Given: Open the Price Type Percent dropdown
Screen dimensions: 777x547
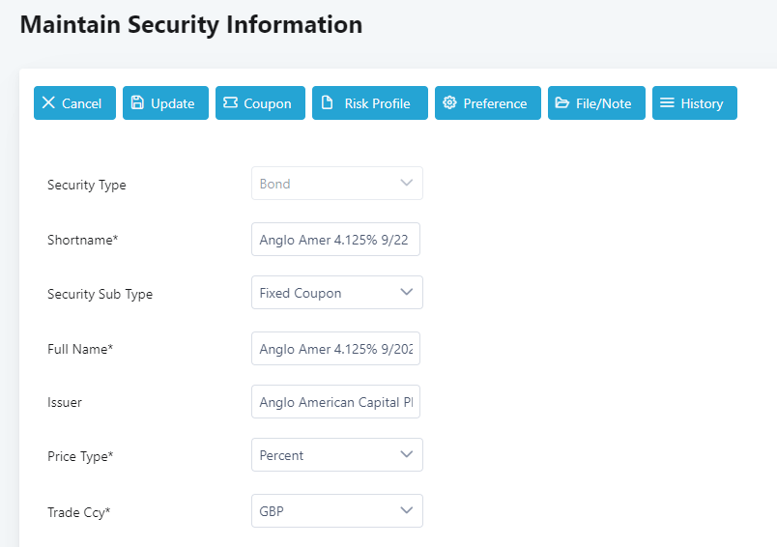Looking at the screenshot, I should coord(406,454).
